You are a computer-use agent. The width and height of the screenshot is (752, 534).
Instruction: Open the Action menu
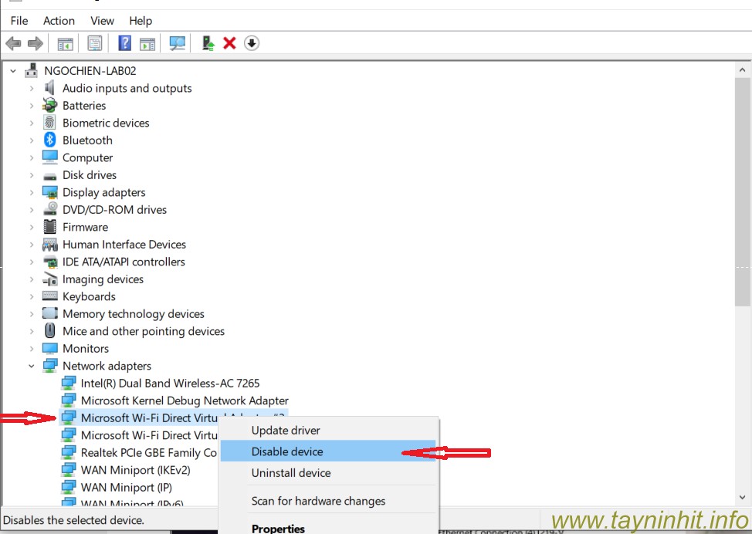click(x=59, y=21)
